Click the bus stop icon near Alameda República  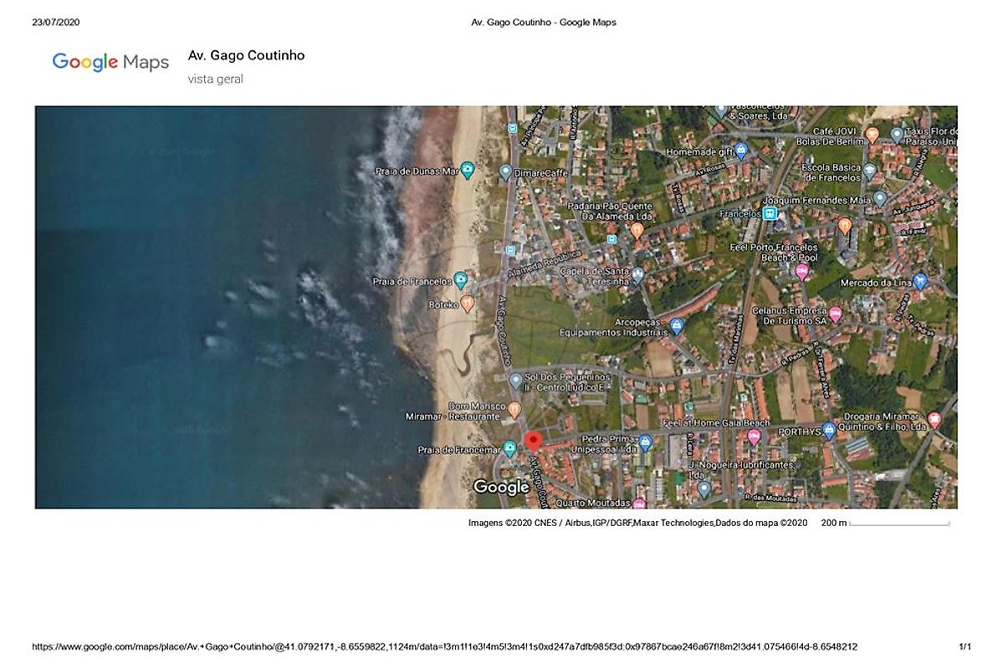(510, 250)
